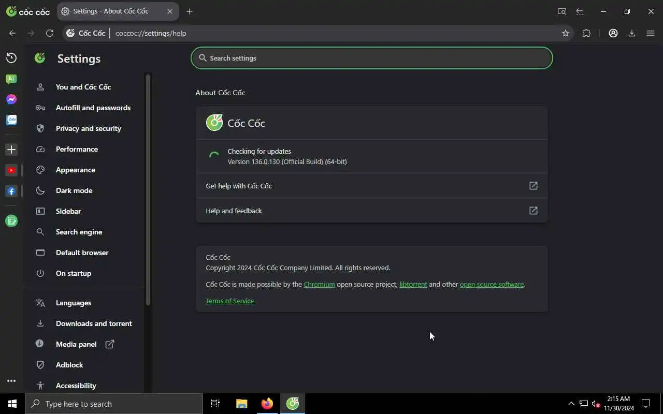Viewport: 663px width, 414px height.
Task: Open the green notes sidebar icon
Action: [x=11, y=221]
